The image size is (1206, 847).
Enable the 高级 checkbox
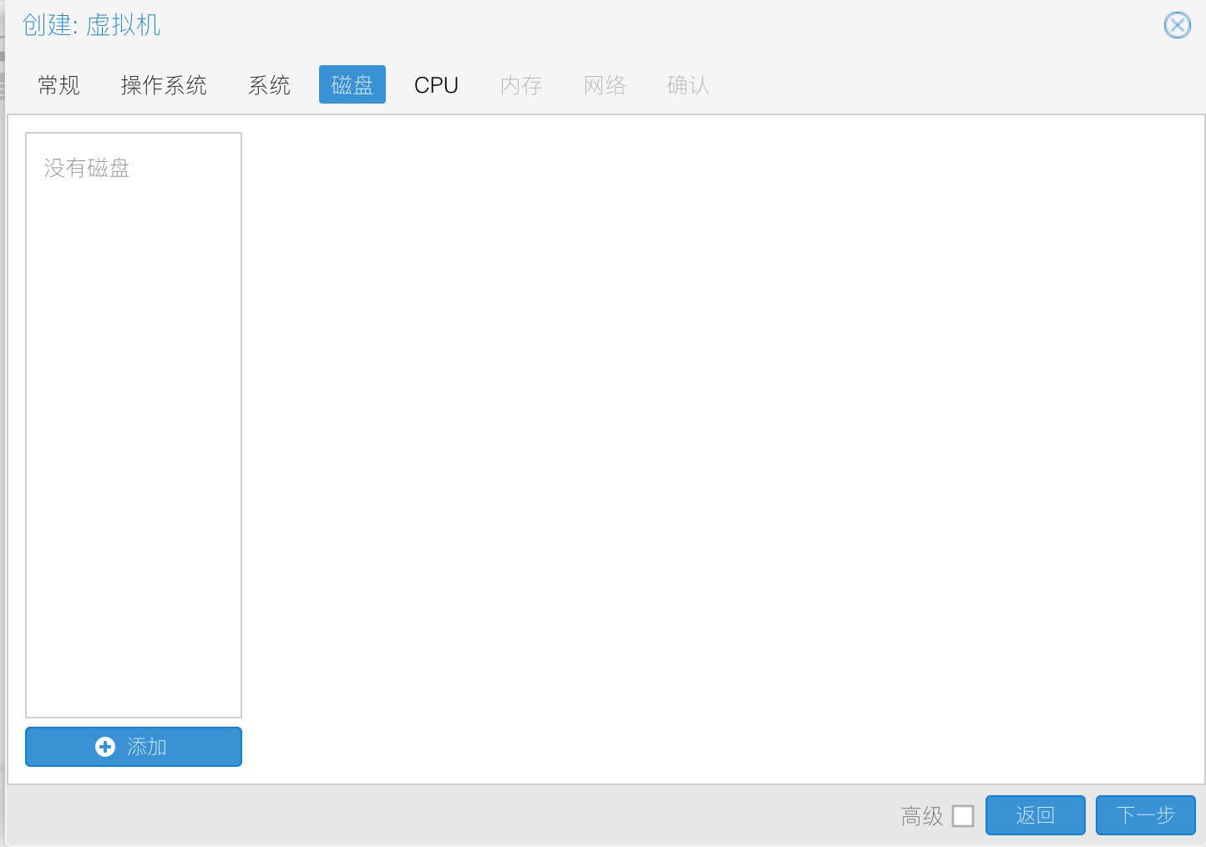pyautogui.click(x=963, y=816)
